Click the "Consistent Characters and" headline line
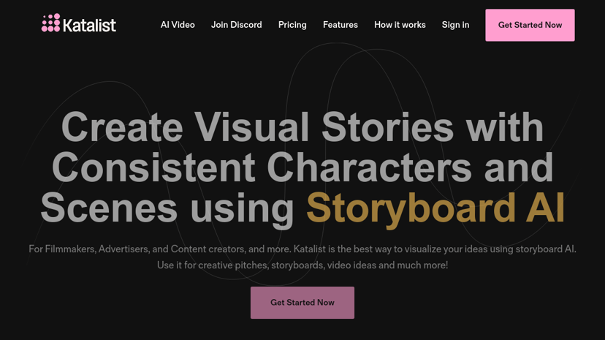605x340 pixels. tap(302, 167)
